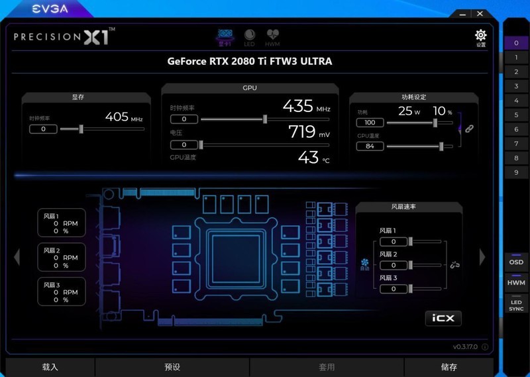Click the Fan 2 speed slider handle
530x377 pixels.
click(x=410, y=265)
